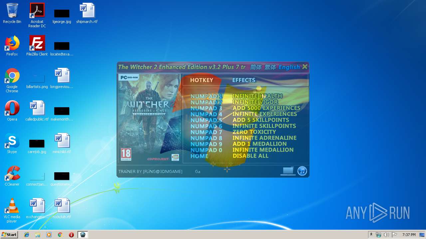Click the Witcher 2 cover art thumbnail

[149, 118]
